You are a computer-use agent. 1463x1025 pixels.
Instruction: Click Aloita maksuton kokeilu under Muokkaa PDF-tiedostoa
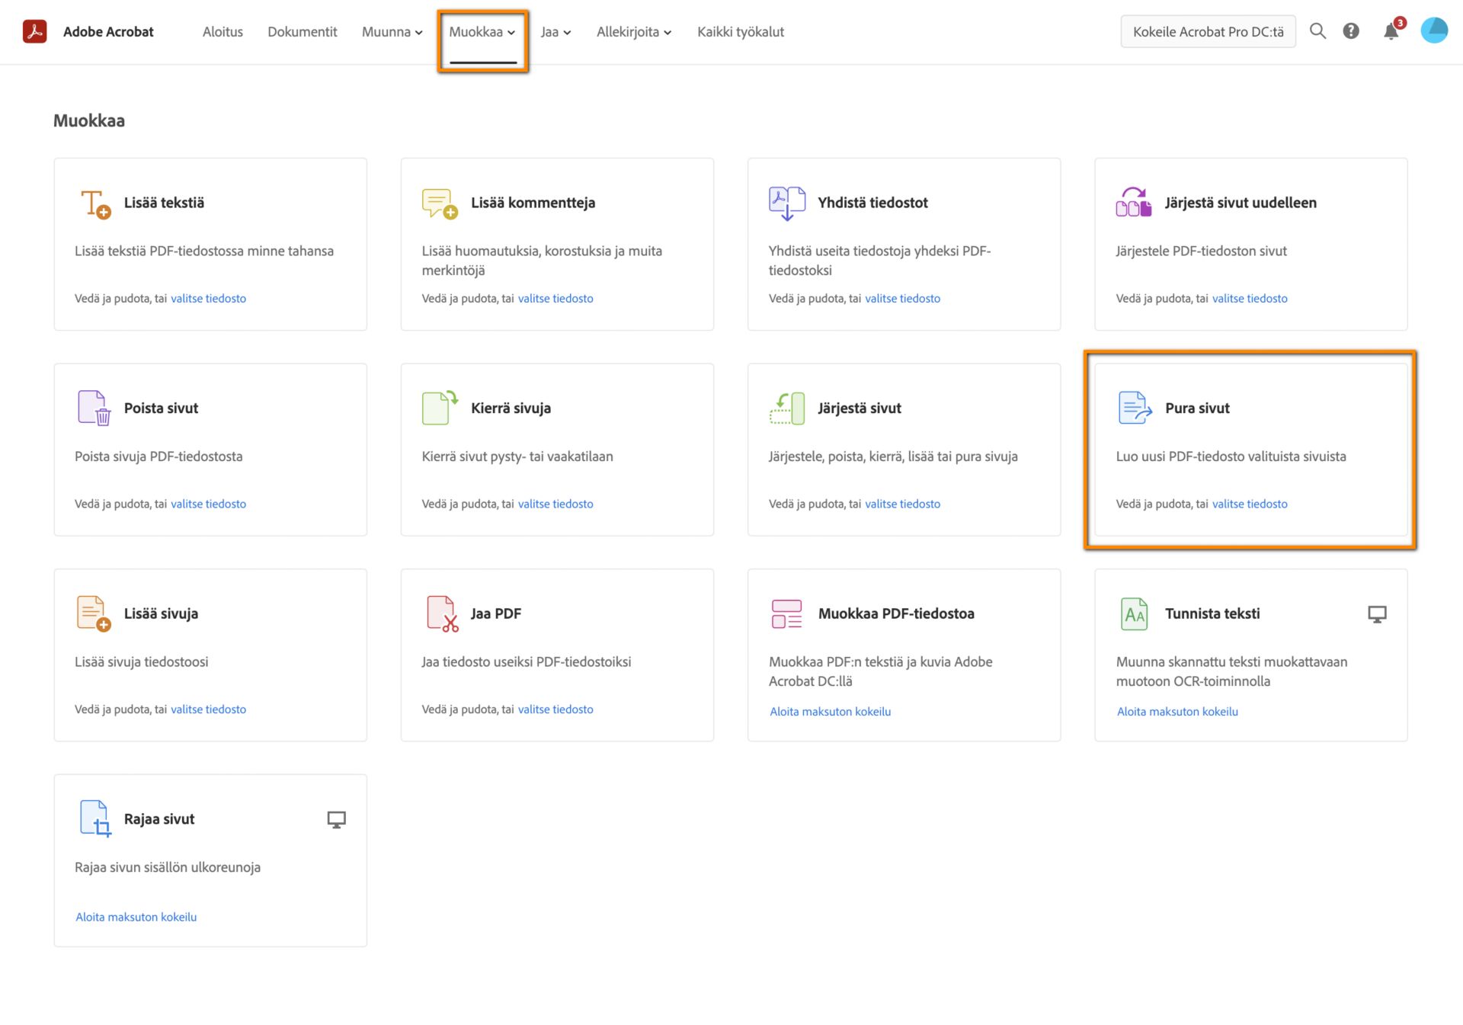point(830,712)
